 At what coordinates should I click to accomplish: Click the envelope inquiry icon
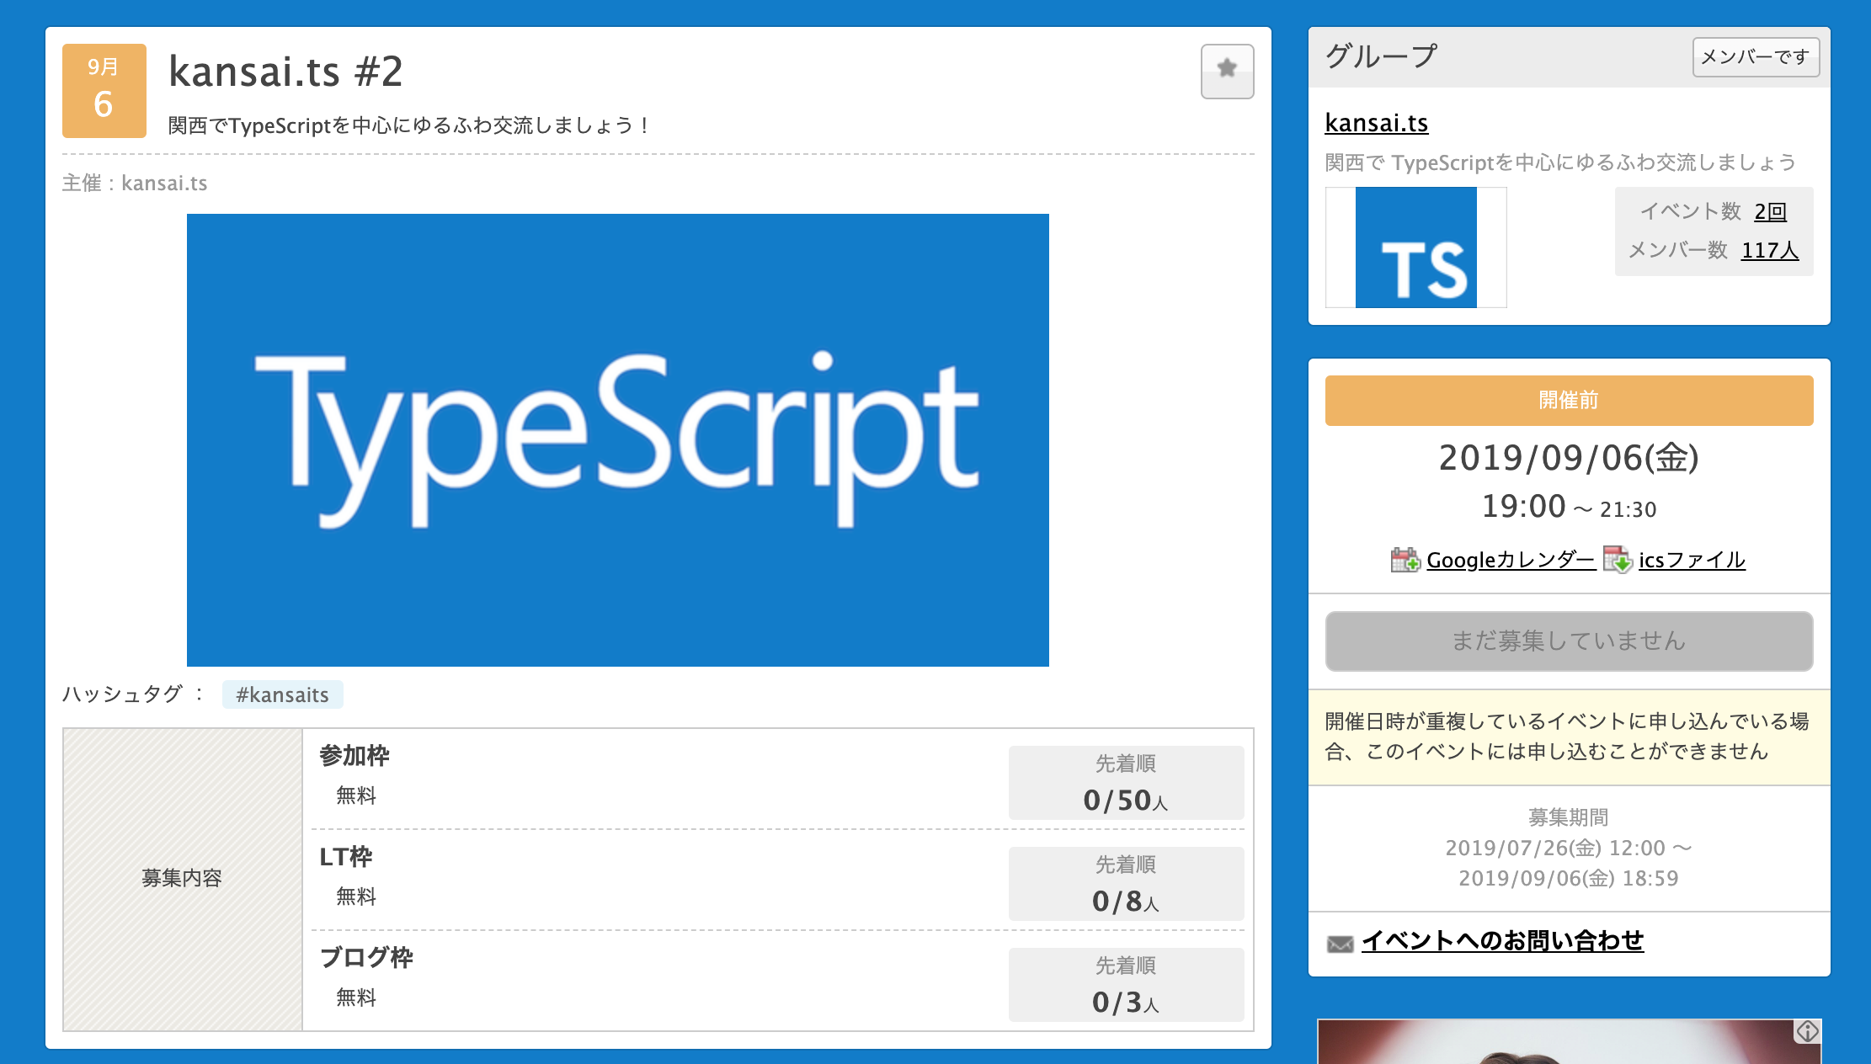coord(1340,944)
